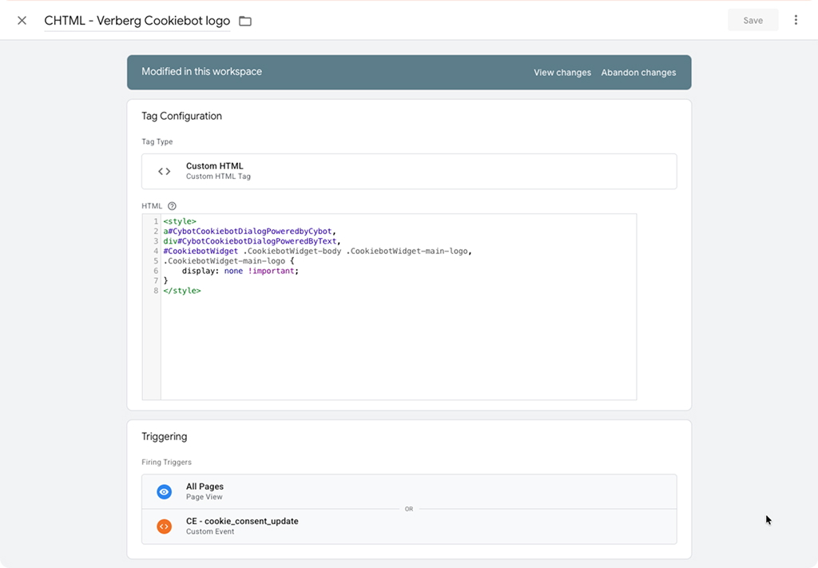Click the 'Custom HTML Tag' subtitle text
818x568 pixels.
point(218,177)
